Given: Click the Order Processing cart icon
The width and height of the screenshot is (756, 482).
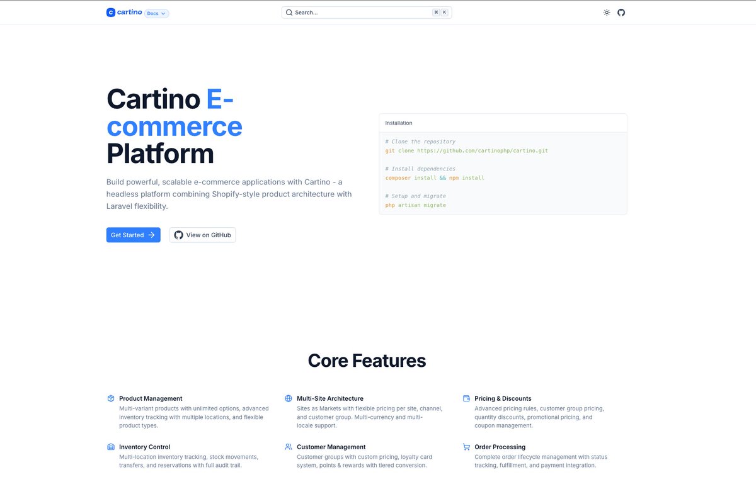Looking at the screenshot, I should (x=466, y=447).
